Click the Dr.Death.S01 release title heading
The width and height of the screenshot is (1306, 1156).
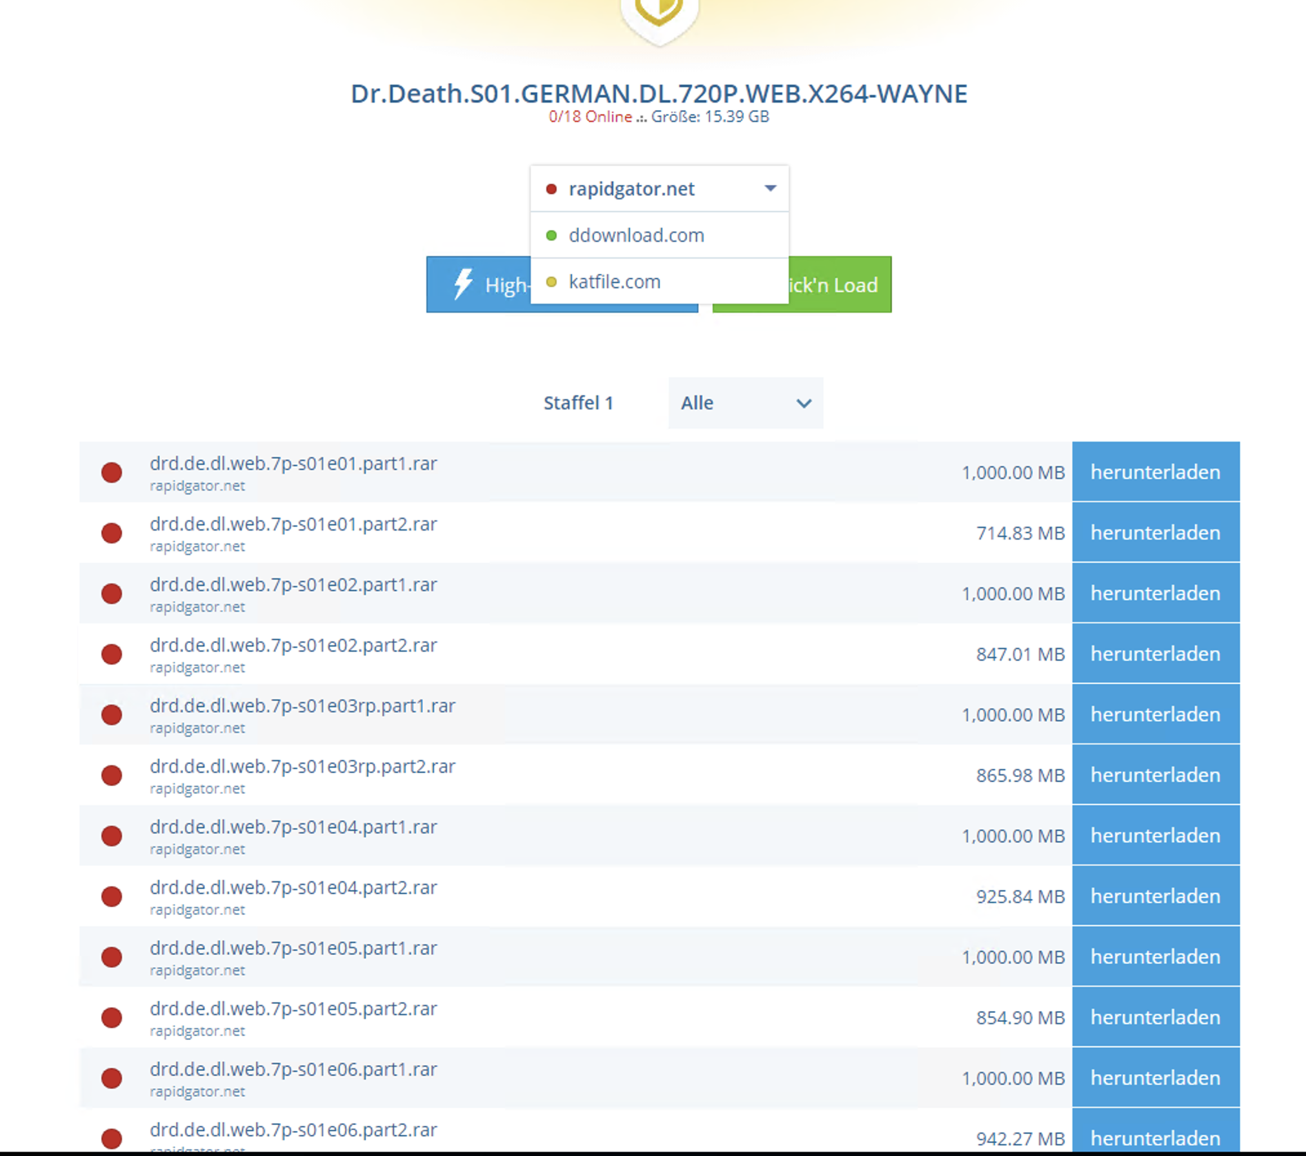[658, 94]
